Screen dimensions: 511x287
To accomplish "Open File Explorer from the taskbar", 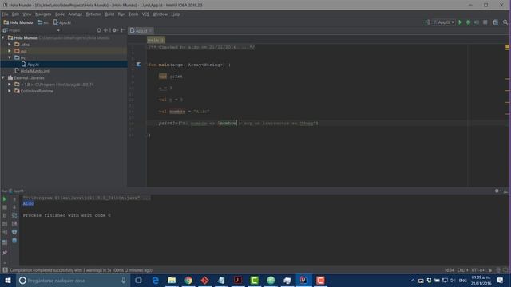I will (x=172, y=281).
